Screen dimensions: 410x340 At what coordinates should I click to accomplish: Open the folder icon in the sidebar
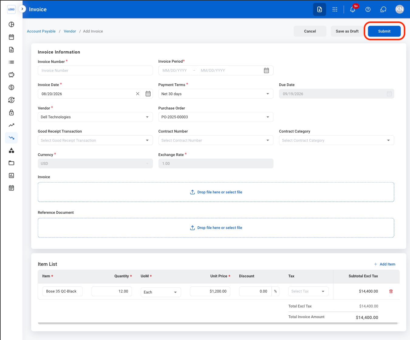(11, 163)
